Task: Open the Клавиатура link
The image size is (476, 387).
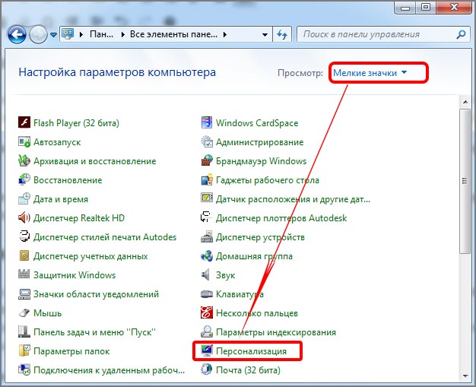Action: pos(240,294)
